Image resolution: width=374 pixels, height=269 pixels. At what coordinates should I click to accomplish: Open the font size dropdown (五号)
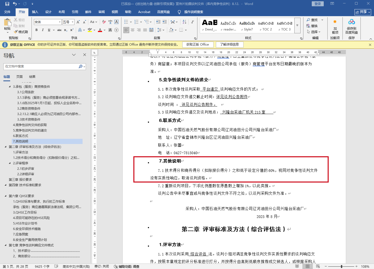[x=73, y=22]
